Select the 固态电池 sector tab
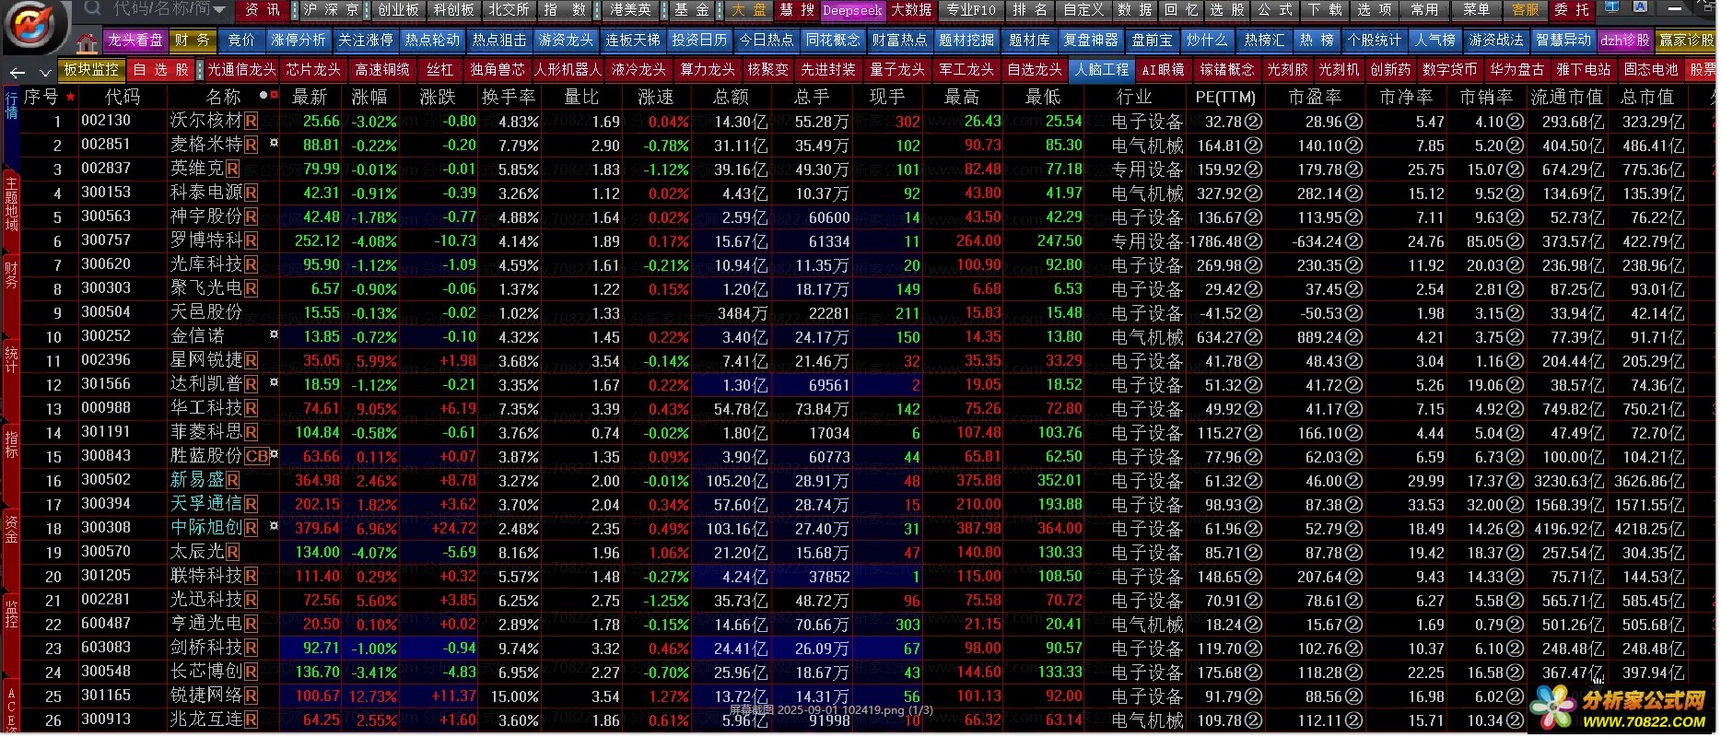 tap(1650, 69)
